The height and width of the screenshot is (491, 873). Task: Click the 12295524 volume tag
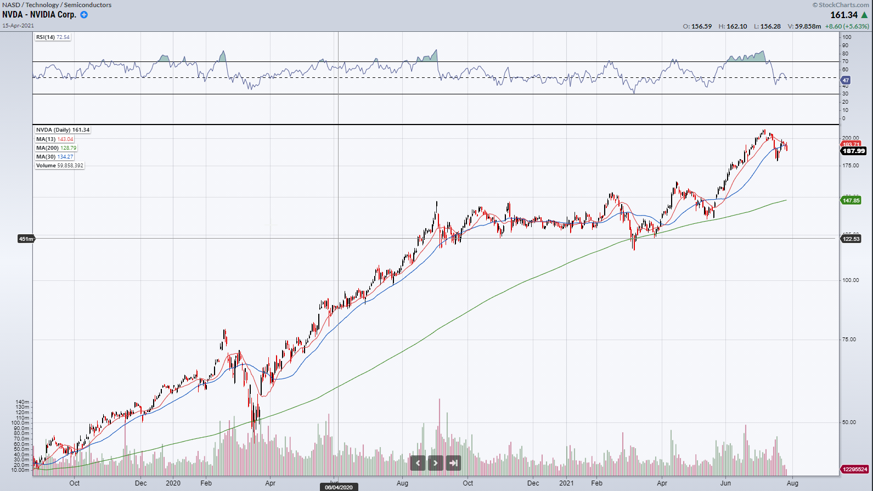click(855, 470)
